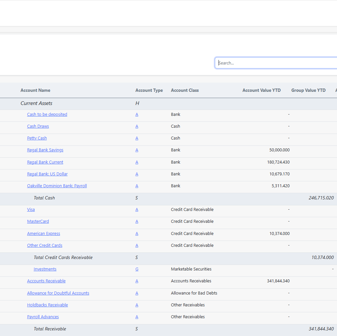Click account type A link for Visa

[x=137, y=209]
